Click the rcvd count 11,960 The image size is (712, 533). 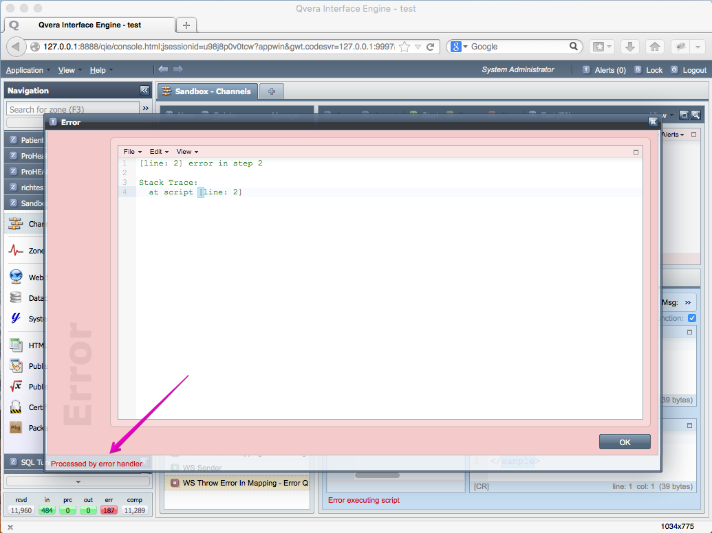tap(21, 510)
